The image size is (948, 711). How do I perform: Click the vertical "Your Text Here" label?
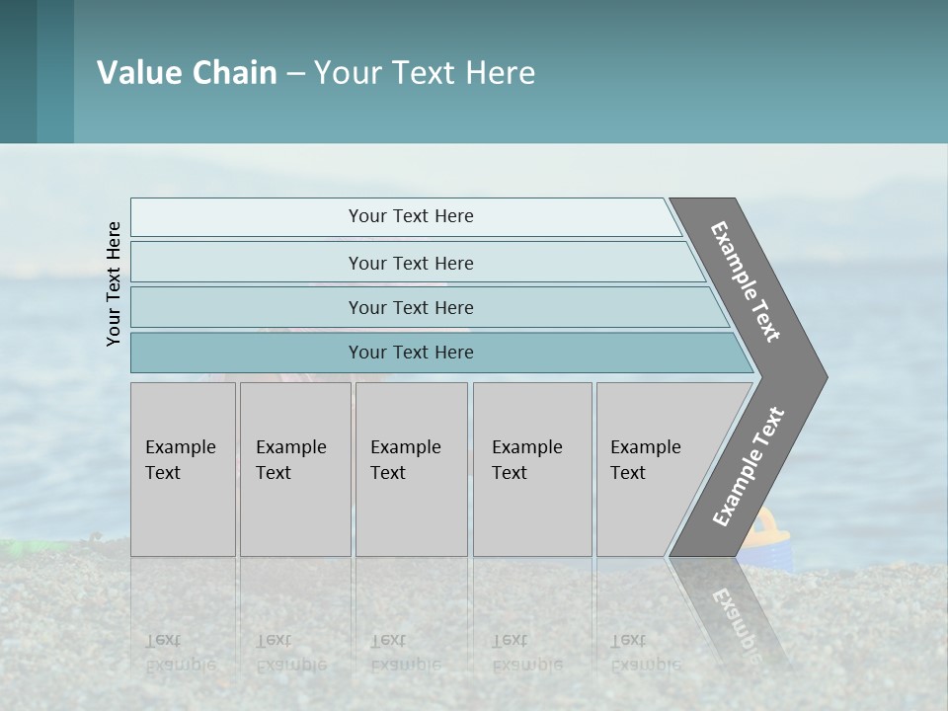114,283
